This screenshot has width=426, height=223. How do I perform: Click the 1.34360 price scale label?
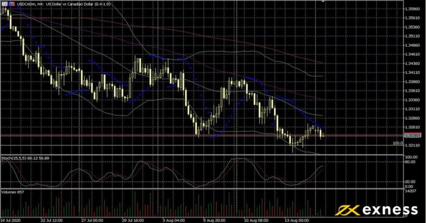tap(413, 63)
